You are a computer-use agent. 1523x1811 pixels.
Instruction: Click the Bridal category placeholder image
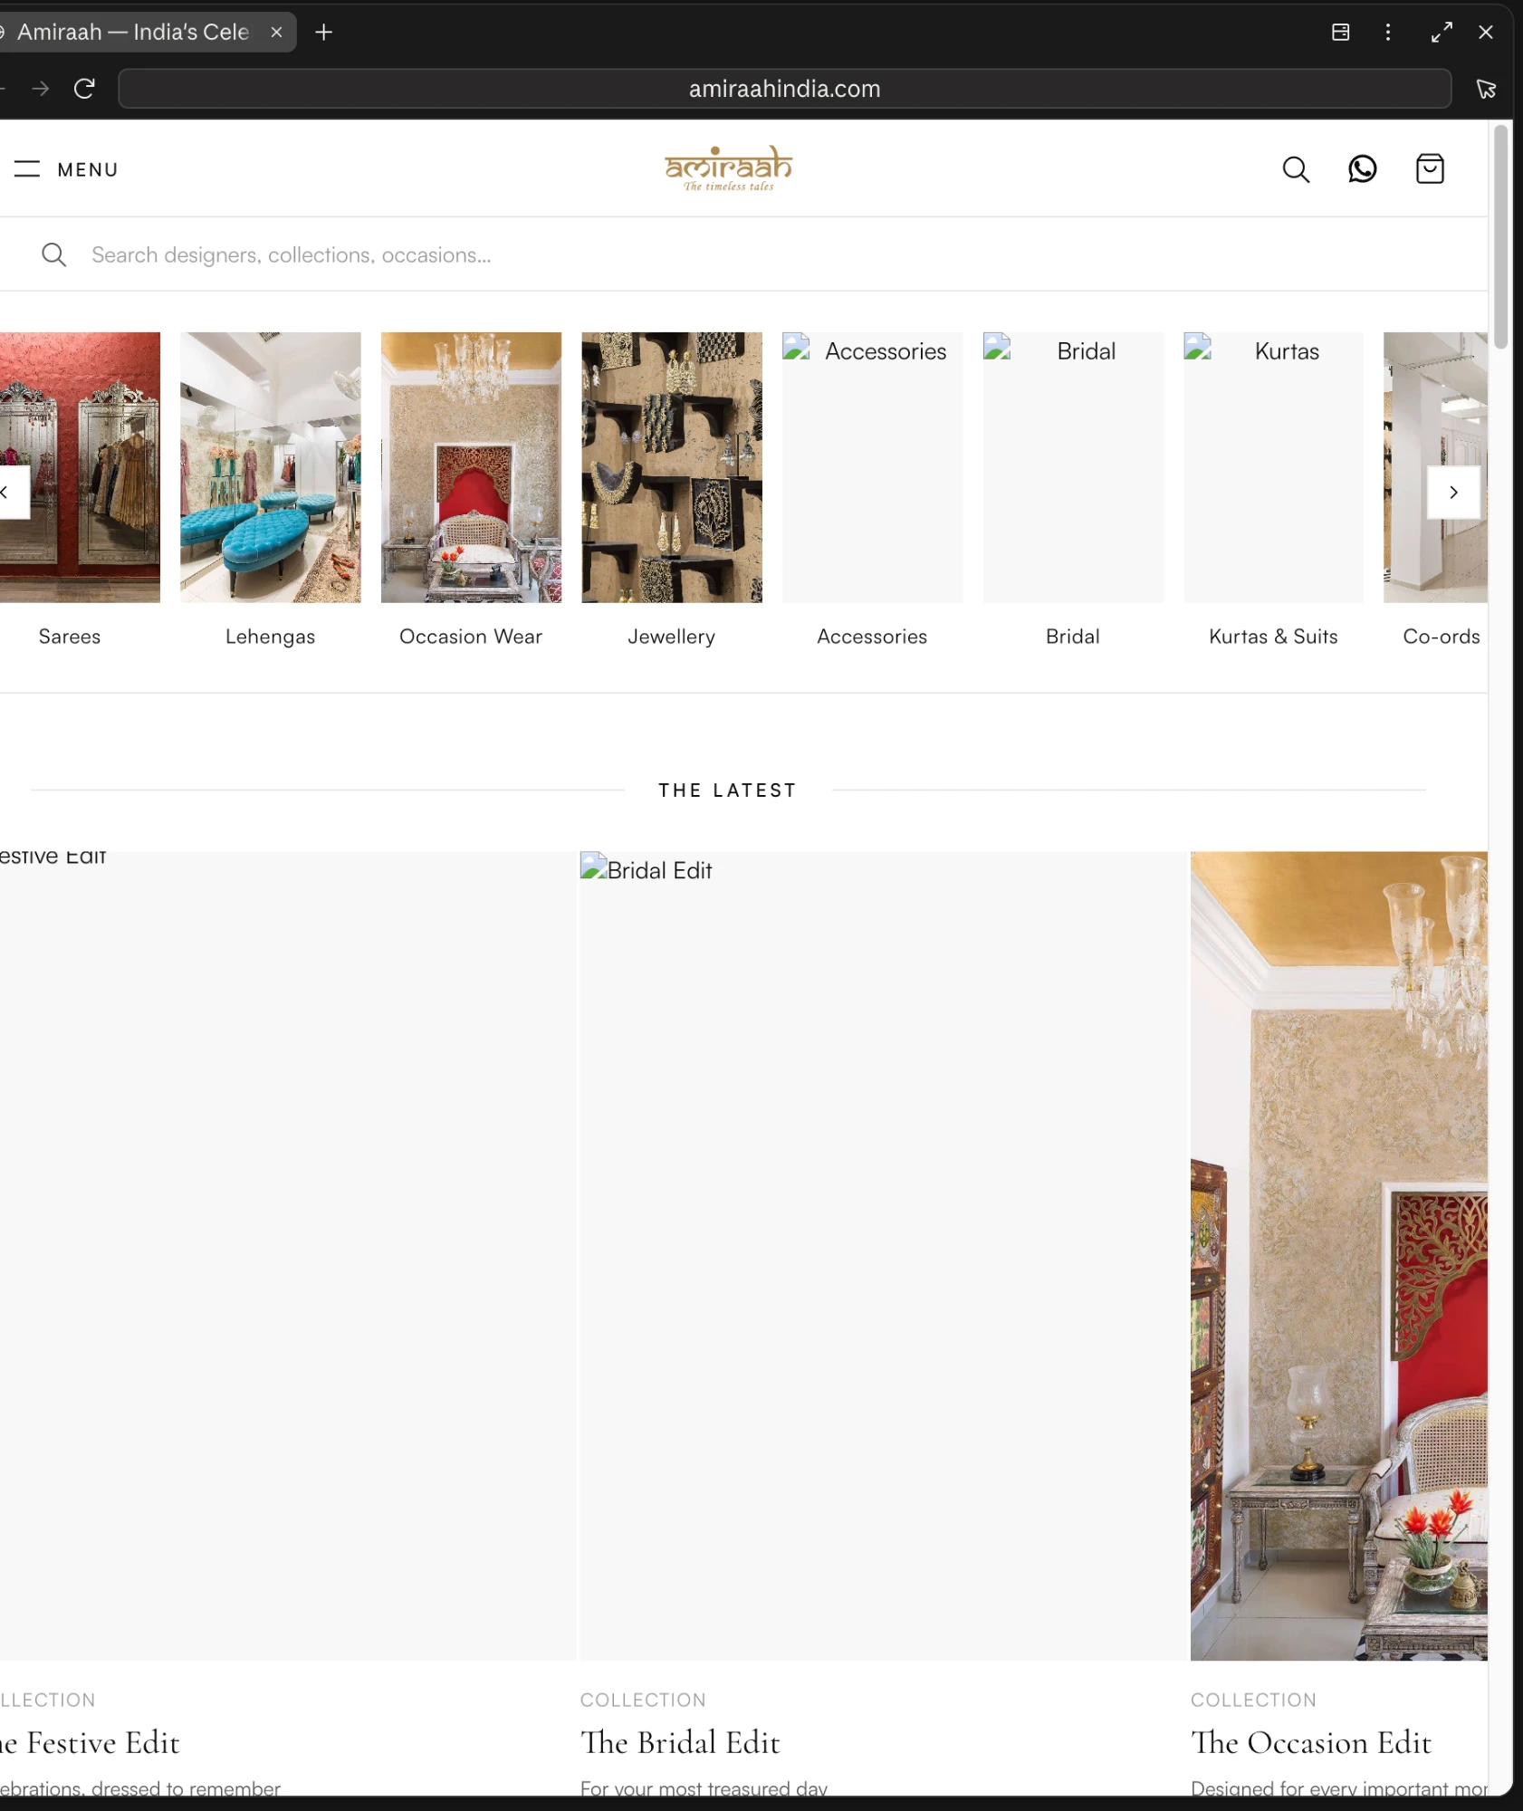(1073, 467)
